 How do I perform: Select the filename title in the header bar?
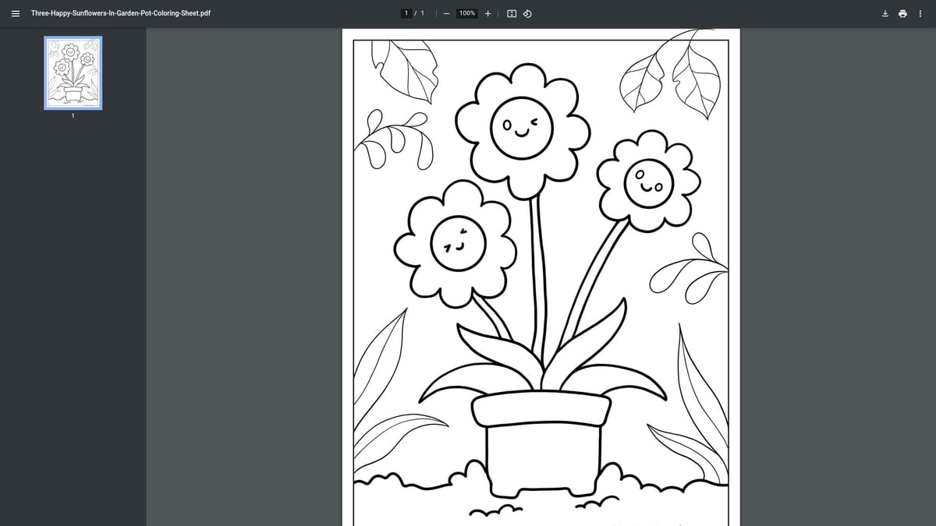120,12
